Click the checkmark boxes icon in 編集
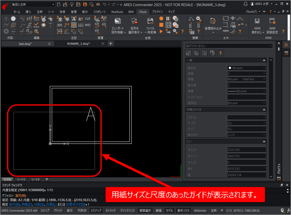The width and height of the screenshot is (291, 215). click(x=36, y=25)
